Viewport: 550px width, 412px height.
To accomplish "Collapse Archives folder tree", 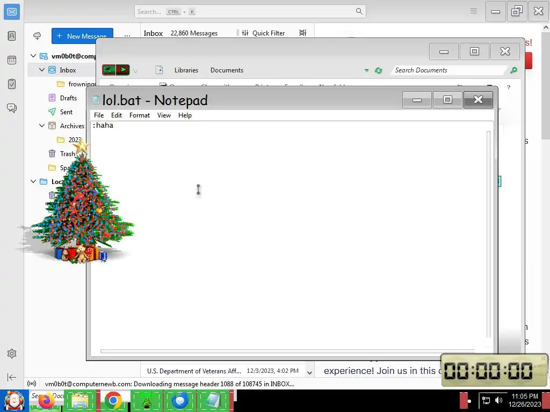I will coord(42,126).
